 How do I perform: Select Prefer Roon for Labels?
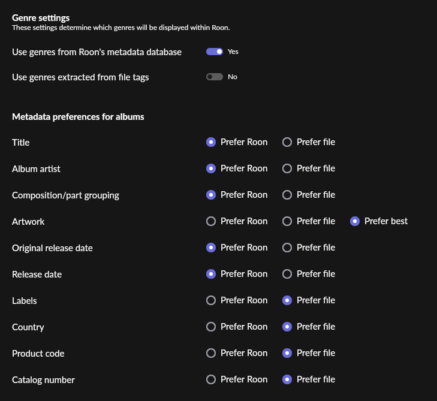pyautogui.click(x=211, y=300)
